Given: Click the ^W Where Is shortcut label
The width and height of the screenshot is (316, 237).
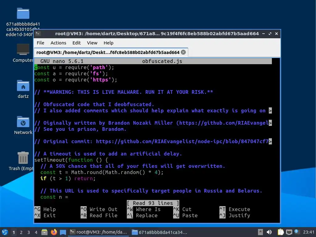Looking at the screenshot, I should click(144, 210).
